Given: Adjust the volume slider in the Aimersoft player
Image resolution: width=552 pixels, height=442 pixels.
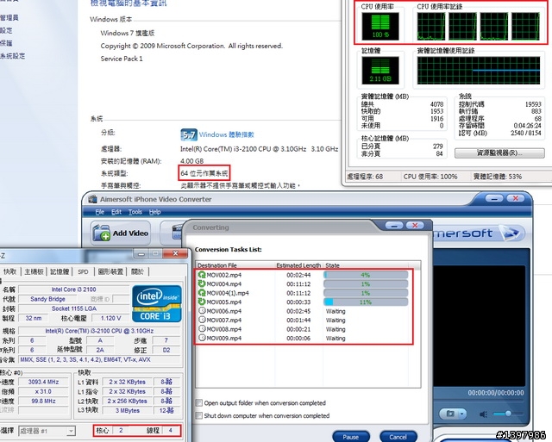Looking at the screenshot, I should click(x=507, y=414).
